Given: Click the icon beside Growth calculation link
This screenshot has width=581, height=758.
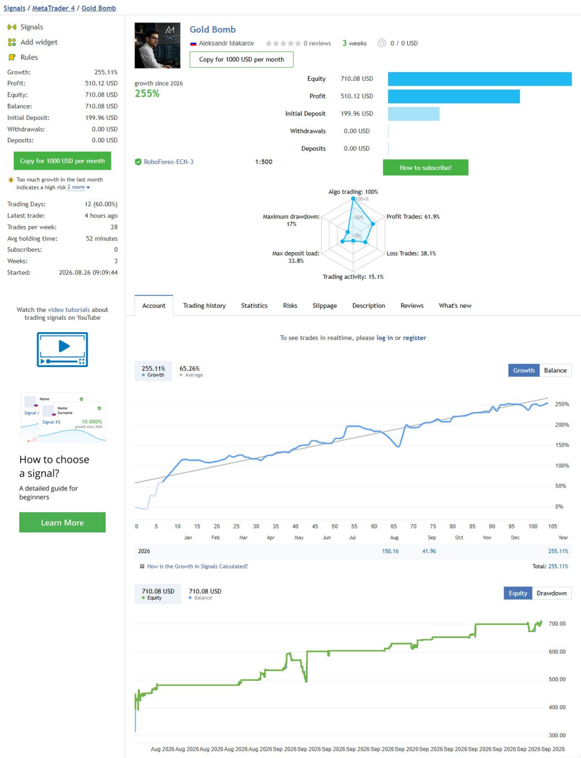Looking at the screenshot, I should click(142, 567).
